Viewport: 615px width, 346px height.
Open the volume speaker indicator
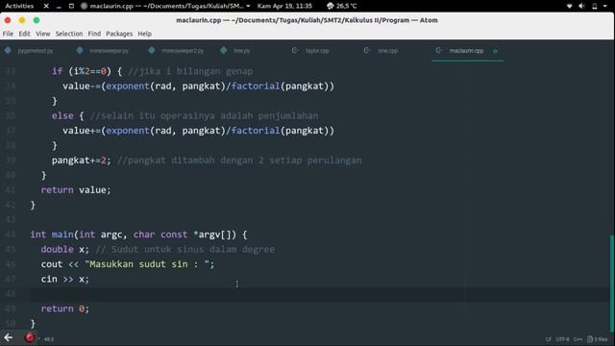click(x=581, y=6)
